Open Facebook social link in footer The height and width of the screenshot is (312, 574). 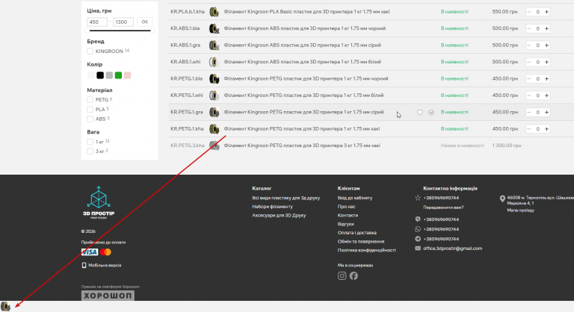(x=354, y=275)
